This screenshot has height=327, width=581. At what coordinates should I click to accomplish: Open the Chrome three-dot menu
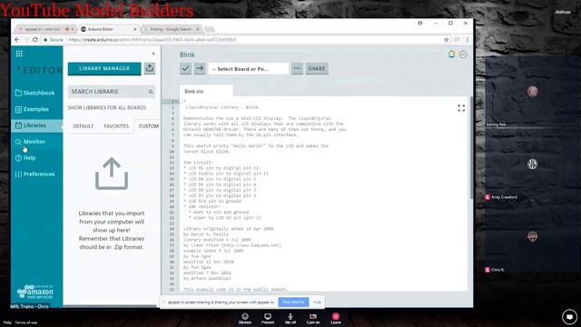(468, 39)
